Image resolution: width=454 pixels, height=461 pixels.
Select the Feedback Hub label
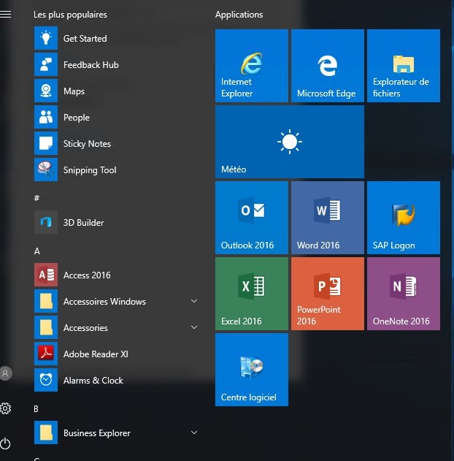click(91, 65)
